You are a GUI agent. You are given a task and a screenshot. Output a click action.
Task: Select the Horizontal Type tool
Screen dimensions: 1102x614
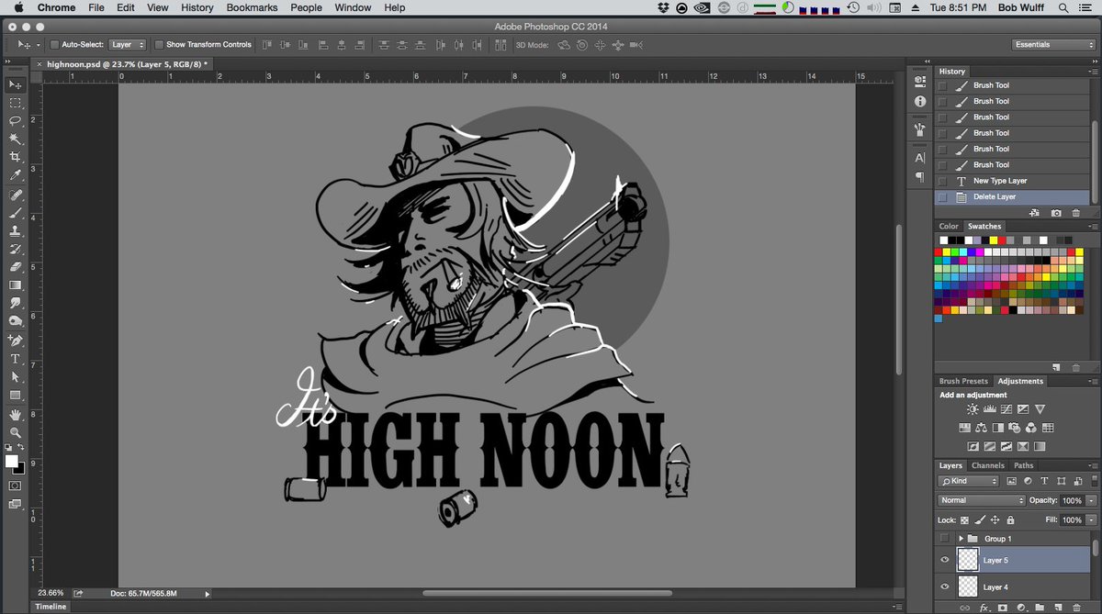(x=16, y=359)
